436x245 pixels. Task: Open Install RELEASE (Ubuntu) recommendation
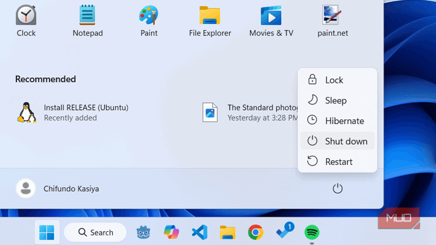[73, 113]
